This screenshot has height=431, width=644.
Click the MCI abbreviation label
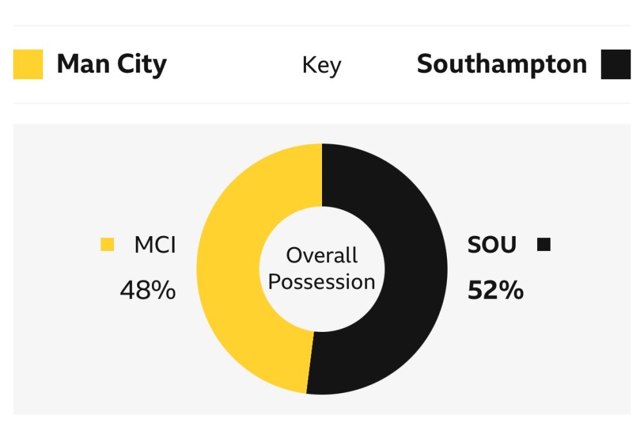coord(155,244)
